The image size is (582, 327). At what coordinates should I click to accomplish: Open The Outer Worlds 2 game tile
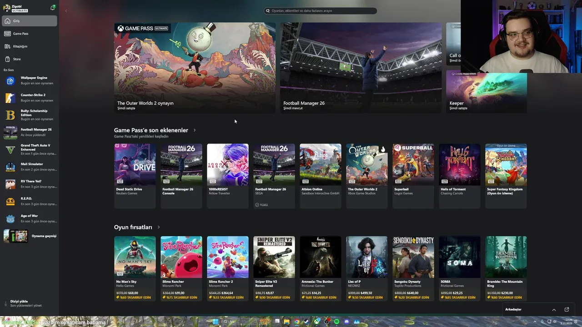[x=367, y=176]
